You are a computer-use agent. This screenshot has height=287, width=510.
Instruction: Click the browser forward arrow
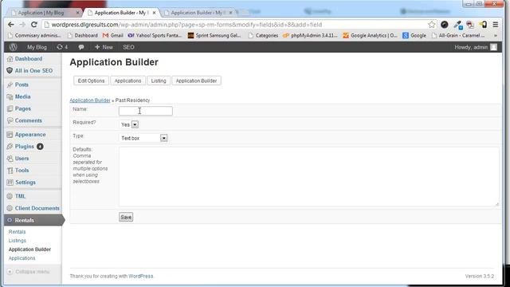[x=22, y=25]
